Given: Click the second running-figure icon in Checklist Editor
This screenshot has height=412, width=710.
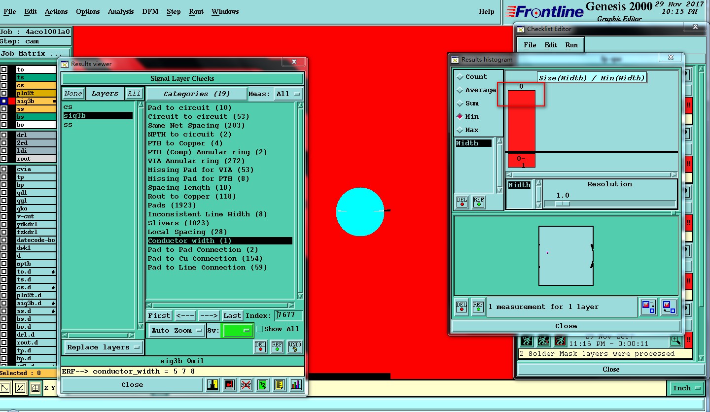Looking at the screenshot, I should click(544, 340).
